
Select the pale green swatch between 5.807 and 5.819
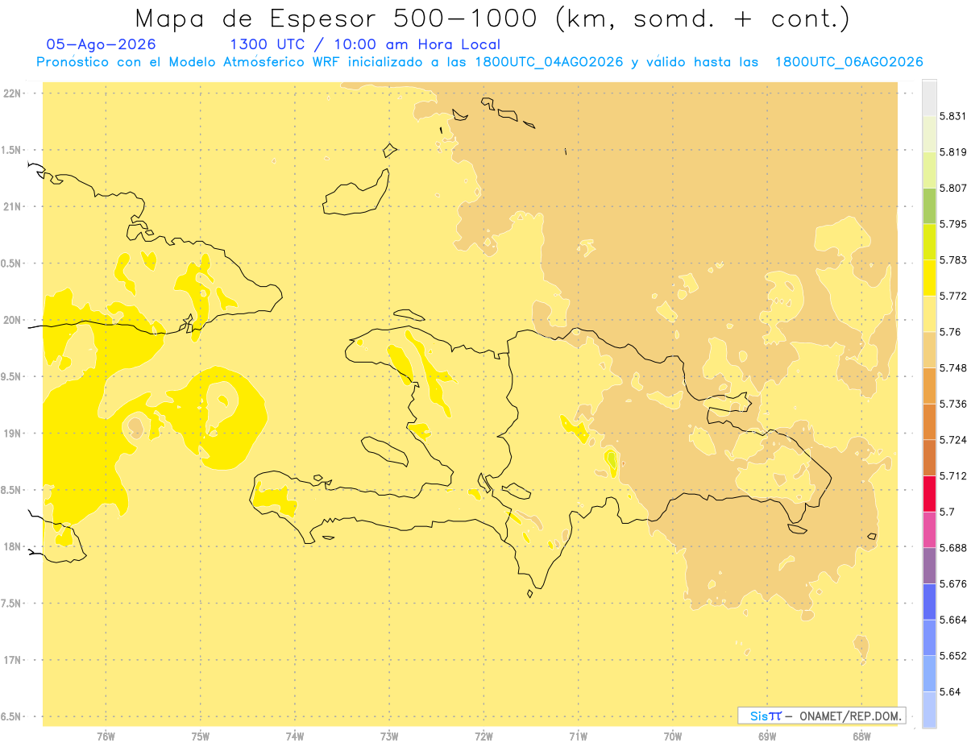[x=929, y=169]
